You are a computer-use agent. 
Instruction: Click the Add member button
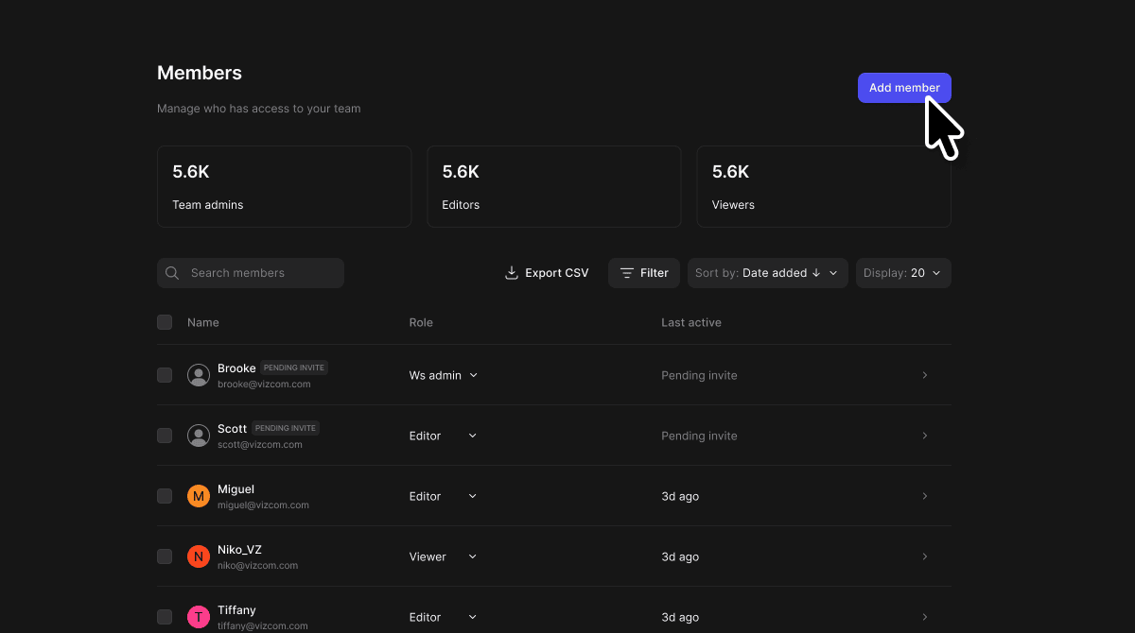[x=904, y=88]
